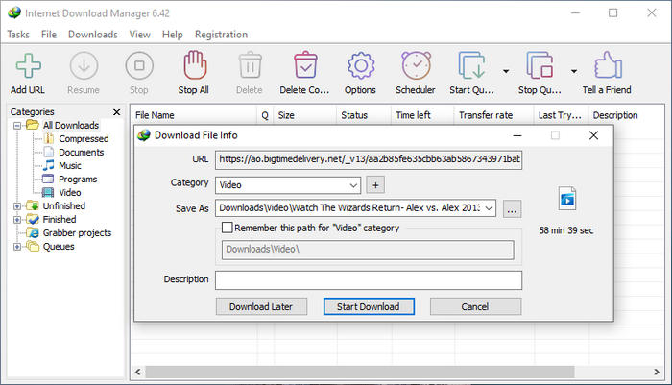The image size is (672, 385).
Task: Open the Tasks menu
Action: (x=18, y=35)
